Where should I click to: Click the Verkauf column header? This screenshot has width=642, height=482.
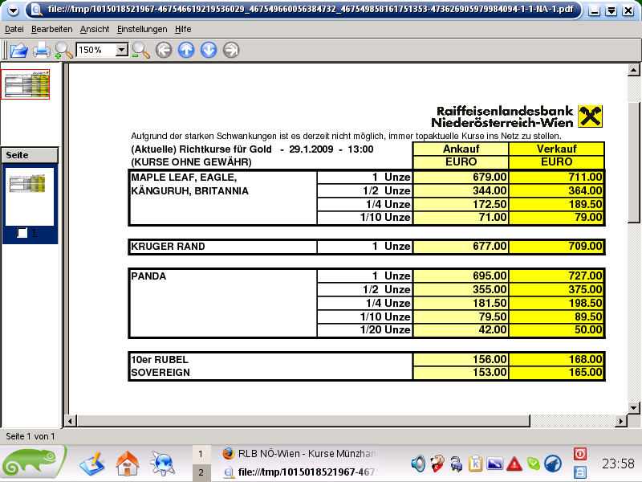click(x=556, y=149)
